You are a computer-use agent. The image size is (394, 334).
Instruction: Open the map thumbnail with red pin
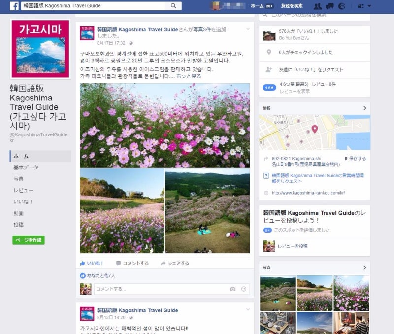tap(315, 133)
